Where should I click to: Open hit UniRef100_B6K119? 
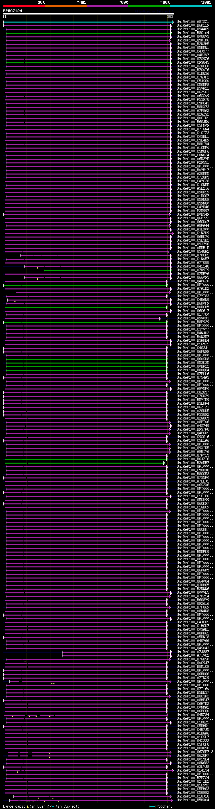pos(193,26)
